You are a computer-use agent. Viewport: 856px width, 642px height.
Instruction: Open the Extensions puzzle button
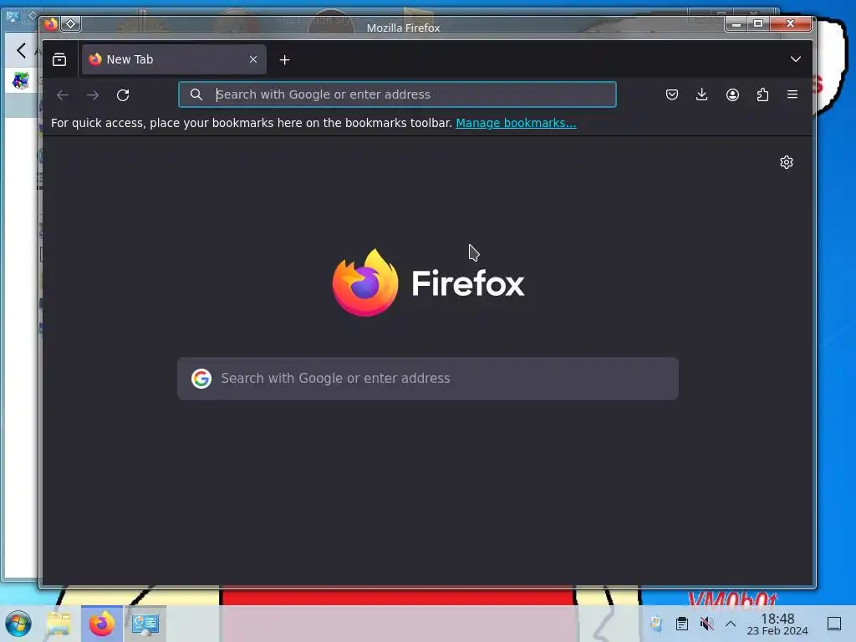(x=762, y=94)
